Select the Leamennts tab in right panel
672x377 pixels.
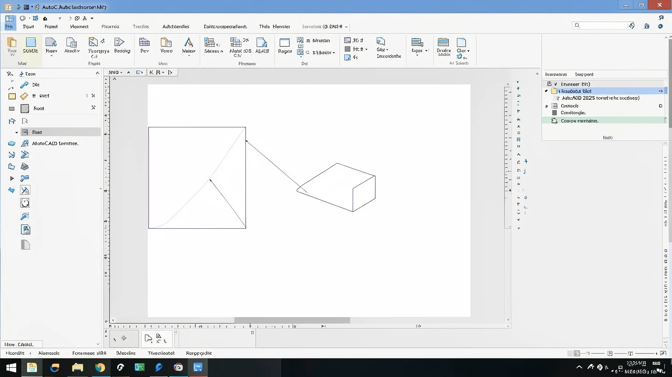tap(556, 74)
